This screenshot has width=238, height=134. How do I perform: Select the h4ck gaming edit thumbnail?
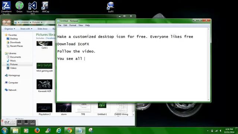point(45,67)
